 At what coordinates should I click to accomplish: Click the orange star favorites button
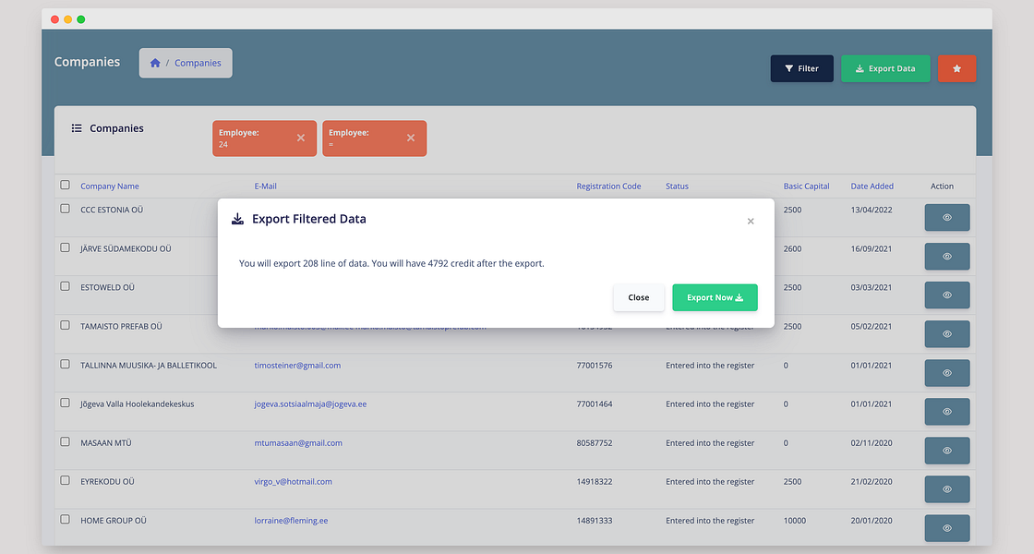pyautogui.click(x=956, y=68)
